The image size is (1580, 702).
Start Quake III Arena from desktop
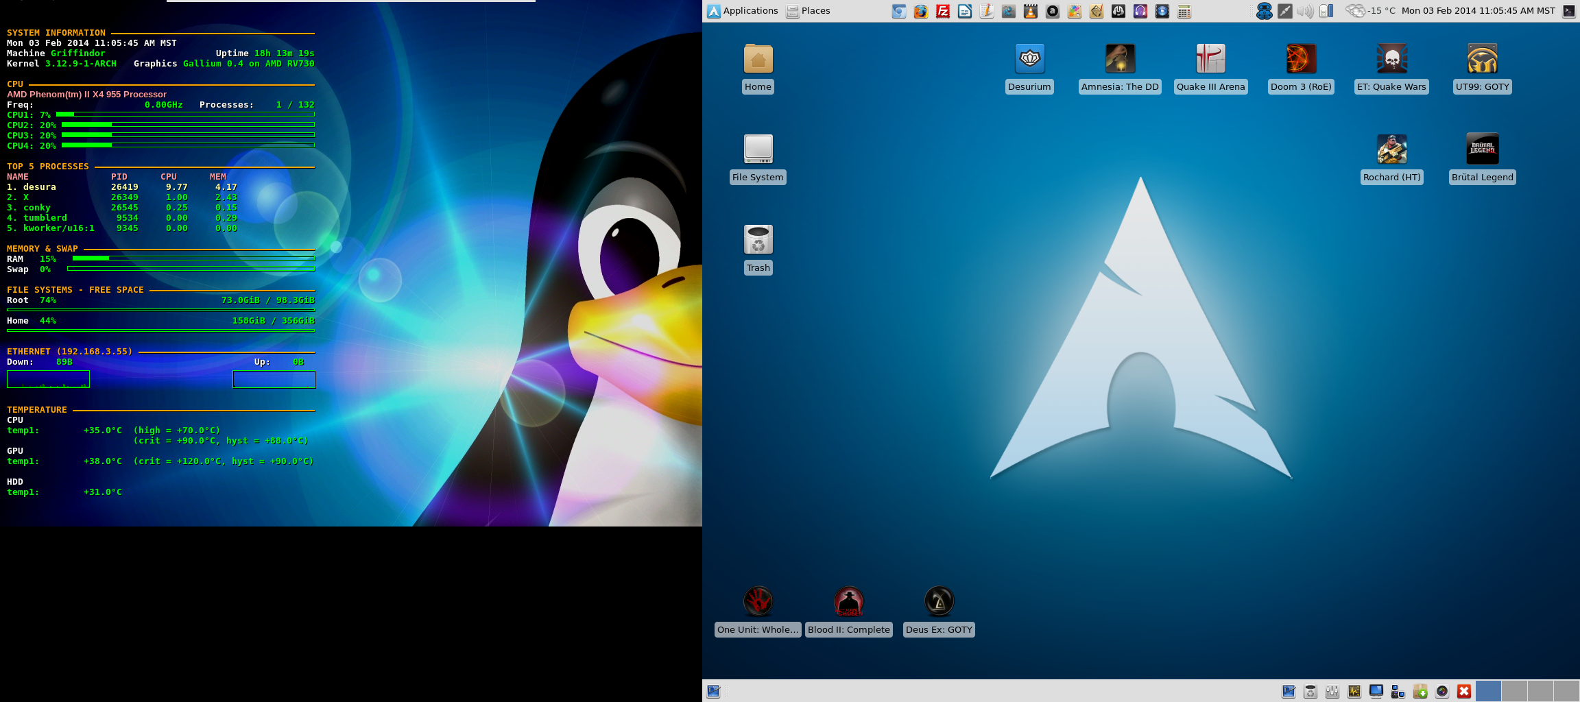pyautogui.click(x=1210, y=69)
